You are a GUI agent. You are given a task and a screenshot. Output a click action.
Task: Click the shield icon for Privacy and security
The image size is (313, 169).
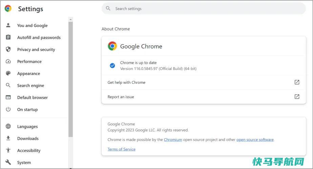pyautogui.click(x=8, y=49)
